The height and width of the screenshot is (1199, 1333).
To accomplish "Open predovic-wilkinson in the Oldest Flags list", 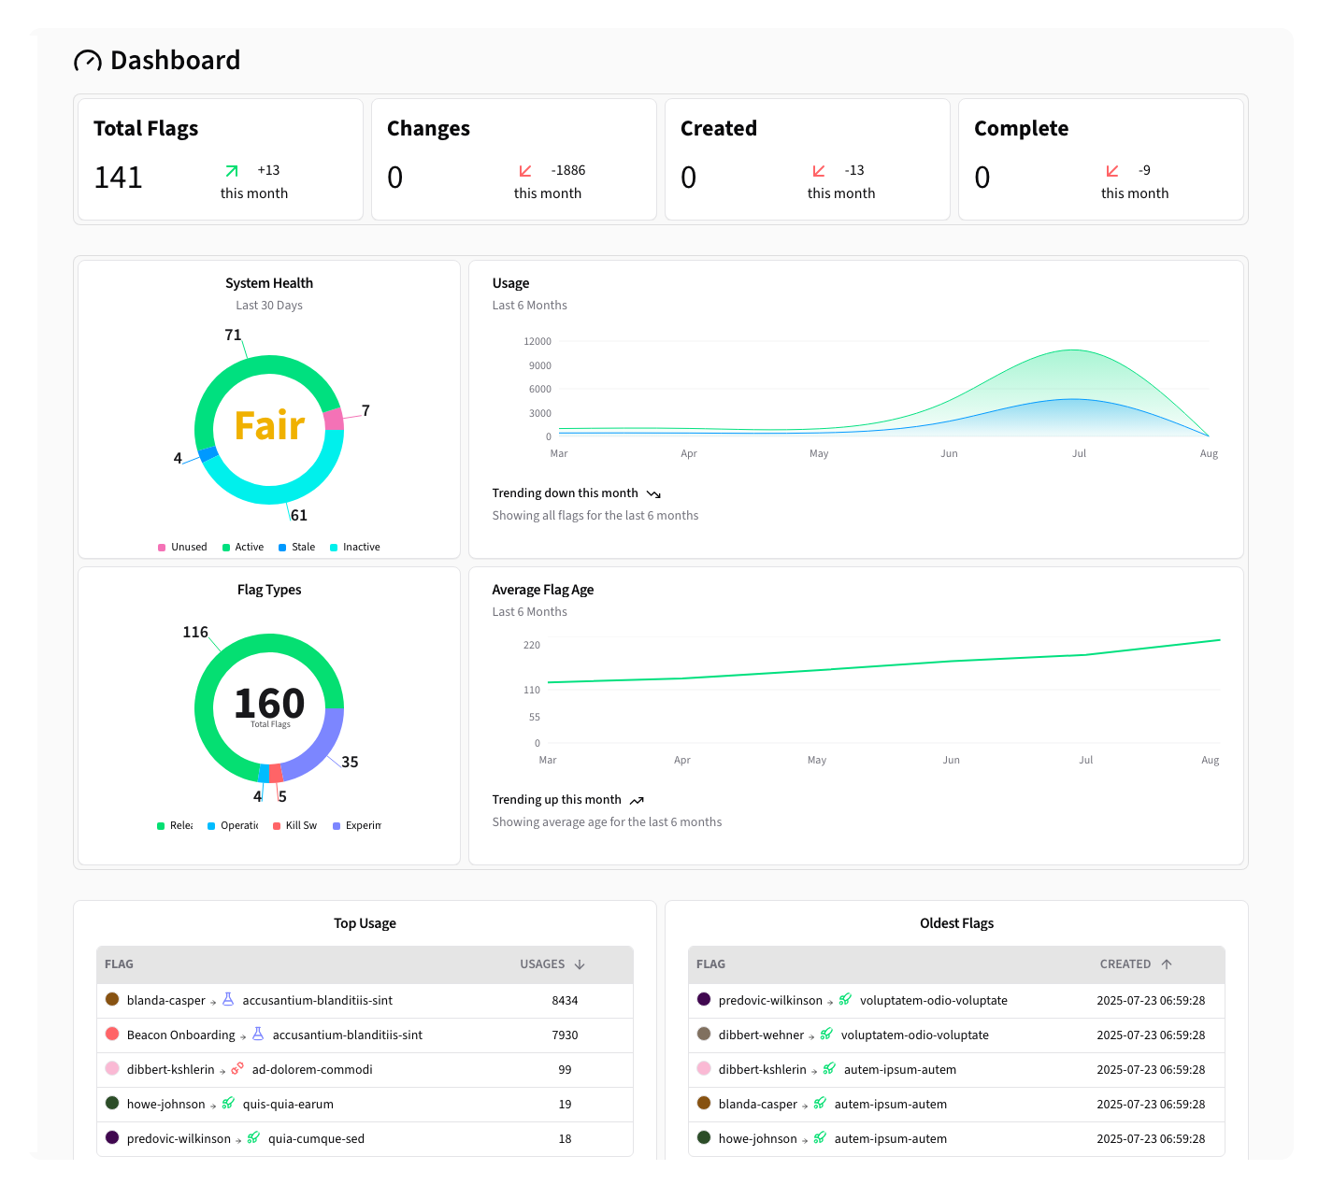I will click(770, 1000).
